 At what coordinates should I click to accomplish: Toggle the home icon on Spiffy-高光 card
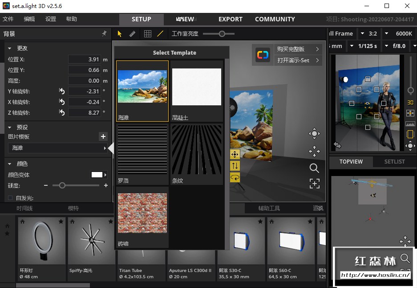coord(73,221)
